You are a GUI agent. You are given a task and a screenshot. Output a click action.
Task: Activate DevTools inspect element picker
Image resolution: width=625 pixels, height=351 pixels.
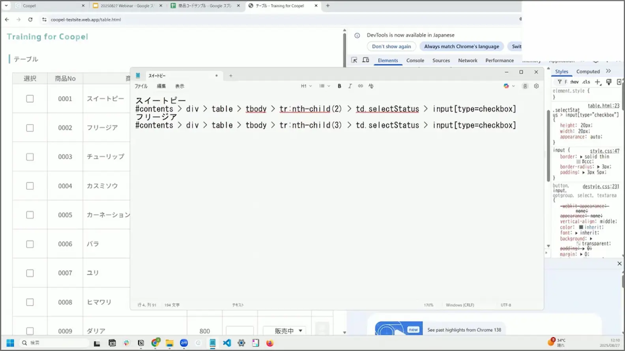(354, 60)
